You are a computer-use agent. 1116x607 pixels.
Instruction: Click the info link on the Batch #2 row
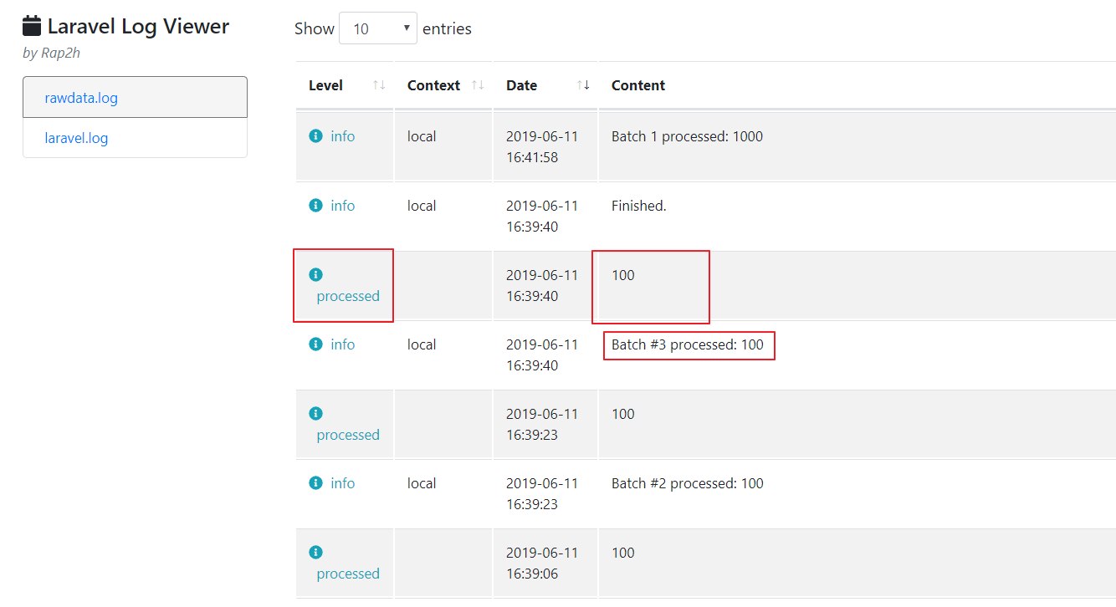pyautogui.click(x=342, y=482)
